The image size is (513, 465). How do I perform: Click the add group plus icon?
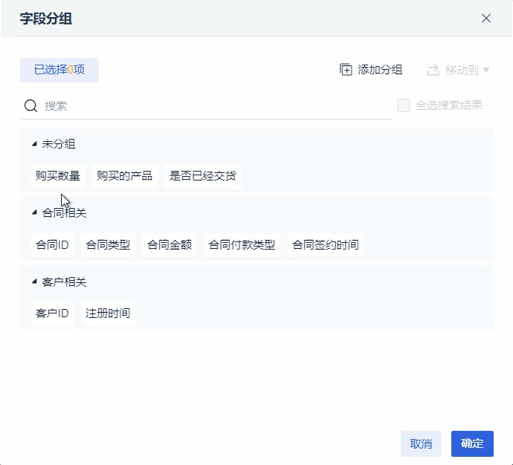pos(346,70)
